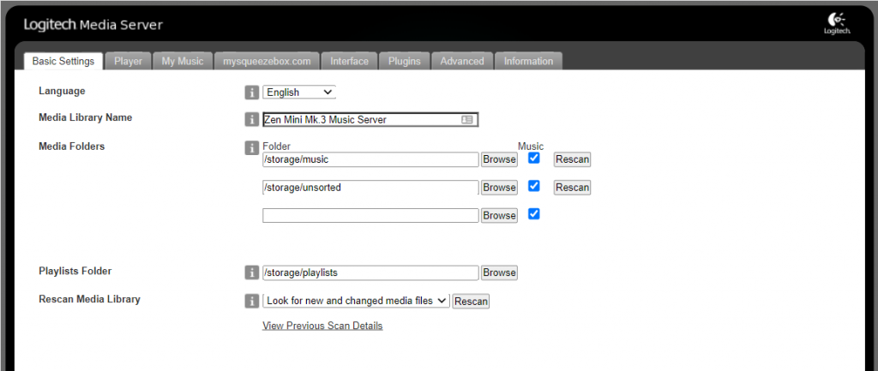Open the Language dropdown showing English
Screen dimensions: 878x371
(x=299, y=93)
